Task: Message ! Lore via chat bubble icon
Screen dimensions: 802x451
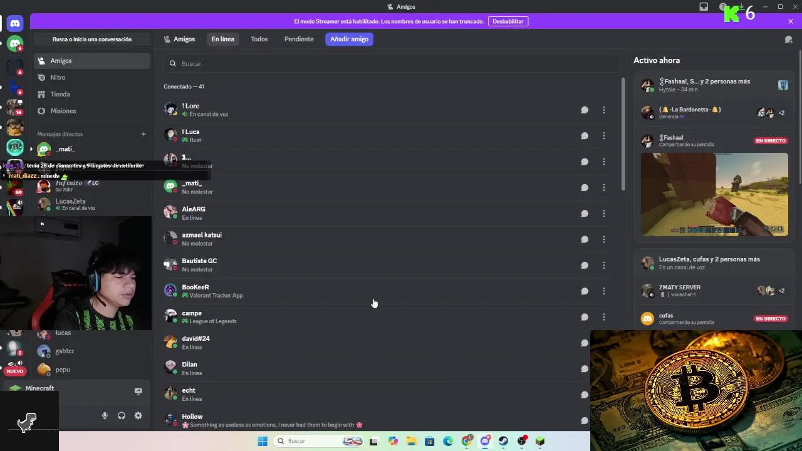Action: (585, 110)
